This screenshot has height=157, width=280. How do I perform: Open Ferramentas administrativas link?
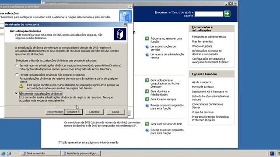(209, 37)
